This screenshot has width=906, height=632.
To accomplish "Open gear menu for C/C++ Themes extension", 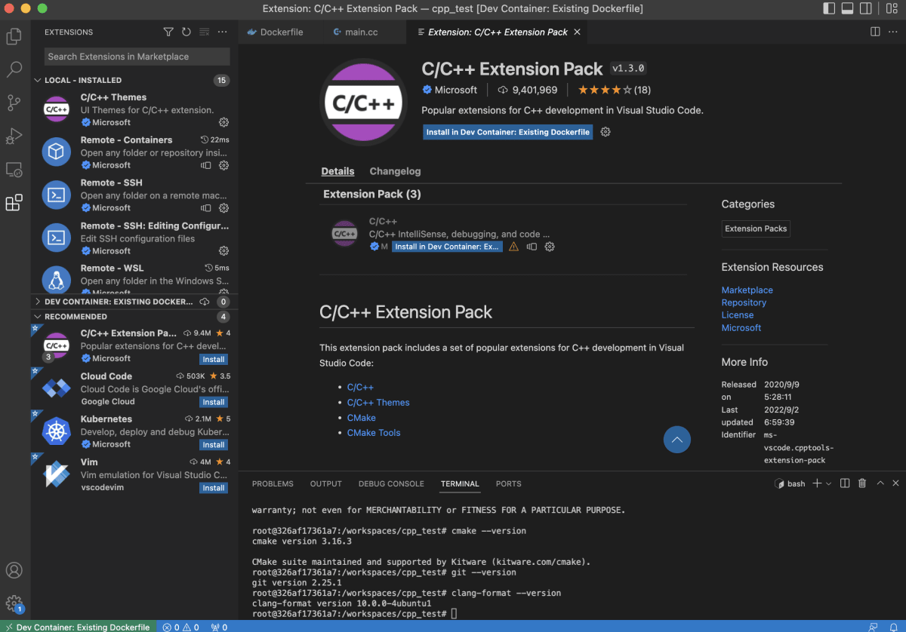I will [223, 122].
